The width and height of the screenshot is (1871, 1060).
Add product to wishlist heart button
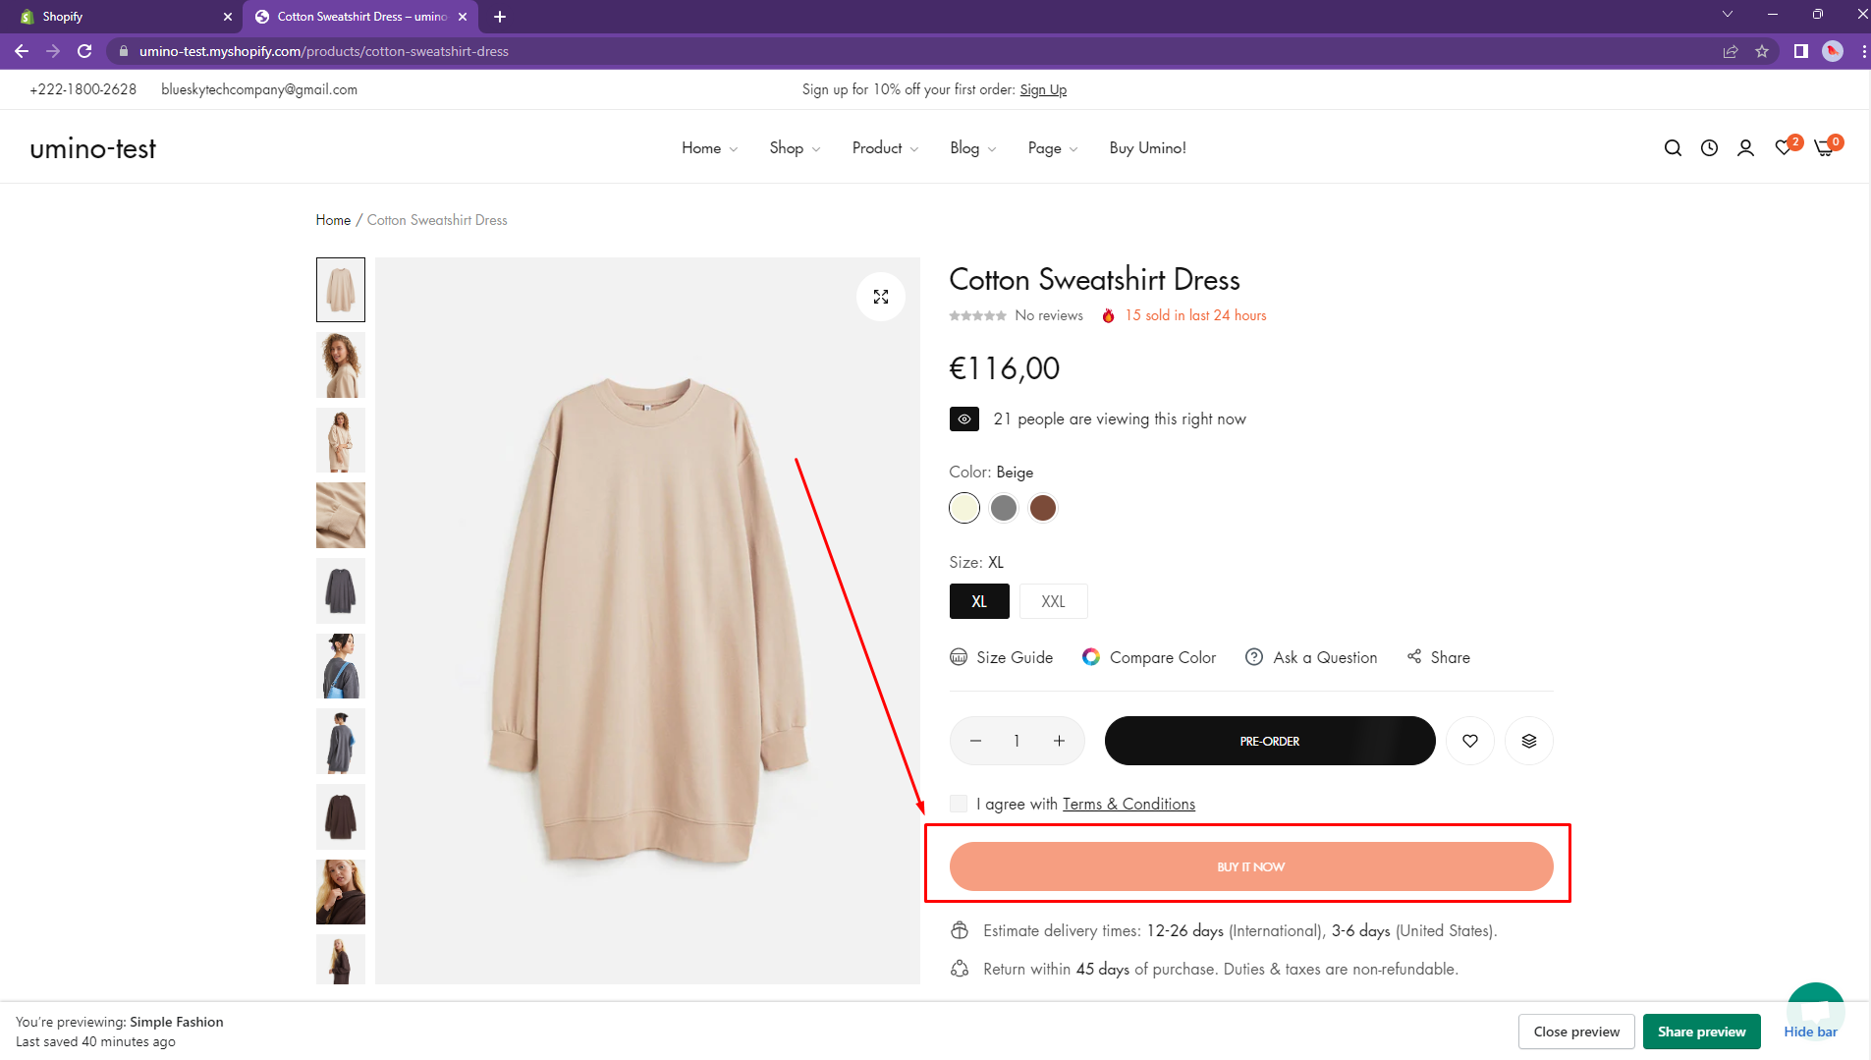1470,741
